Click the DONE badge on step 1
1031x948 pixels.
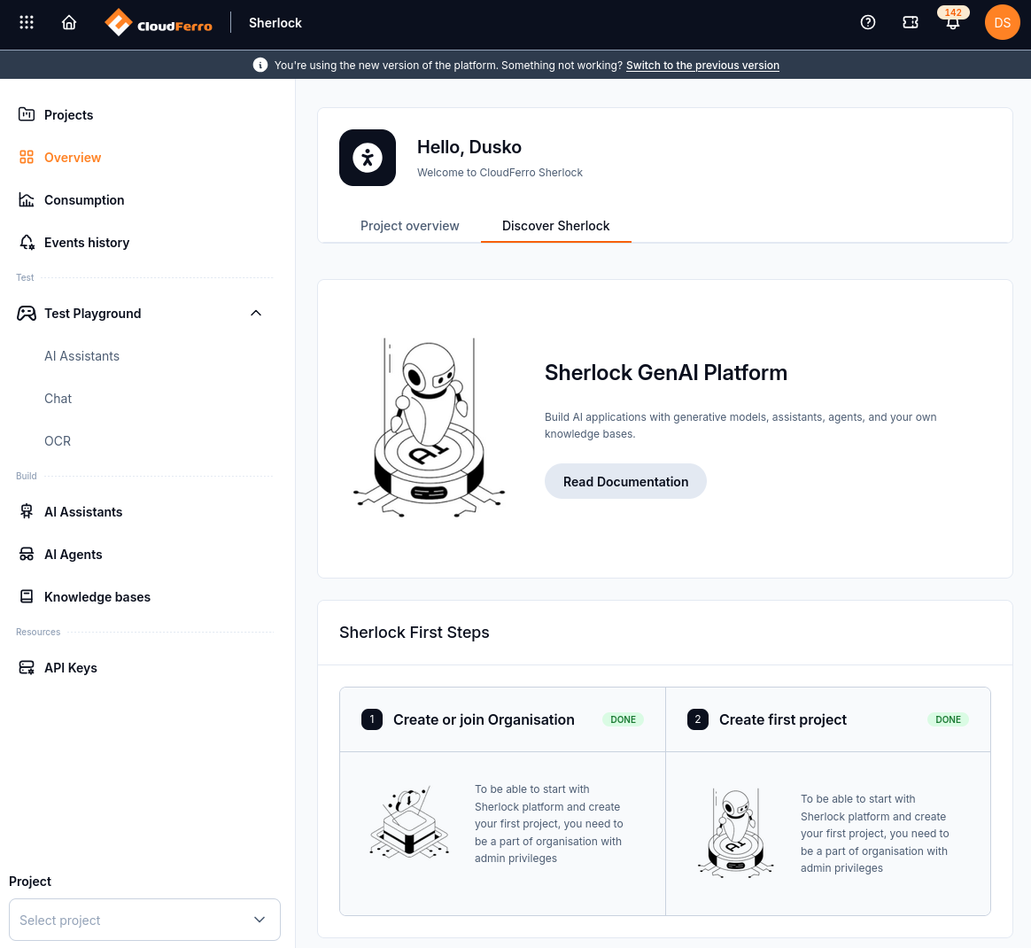[623, 719]
